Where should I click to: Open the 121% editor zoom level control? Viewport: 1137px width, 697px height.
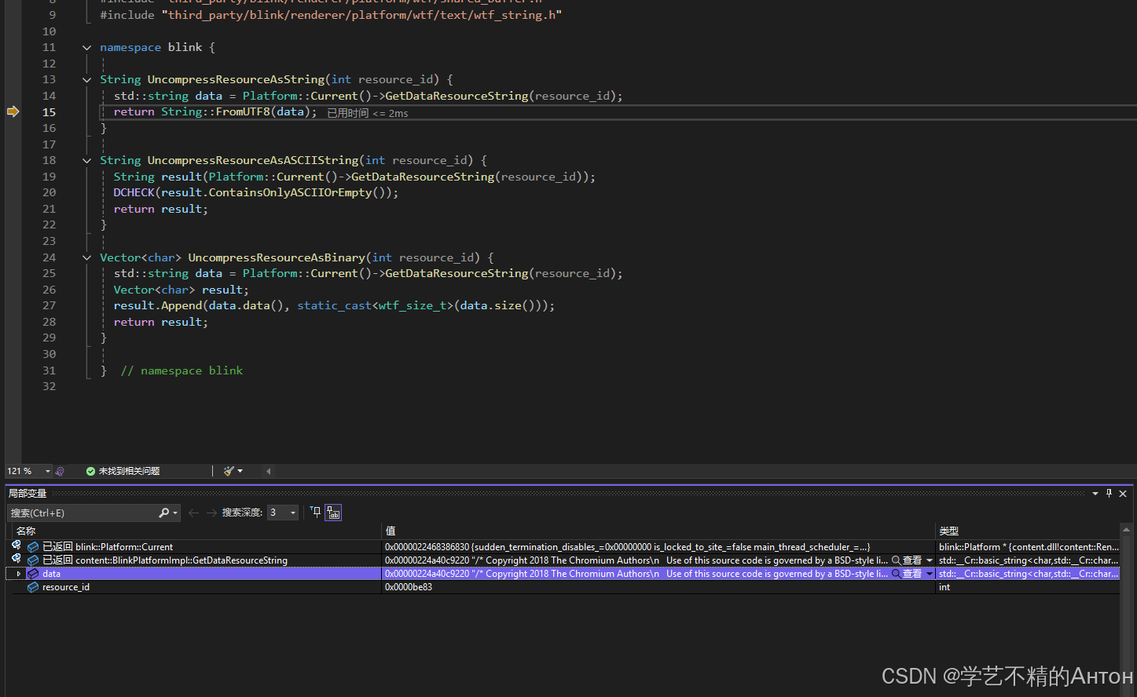click(28, 470)
